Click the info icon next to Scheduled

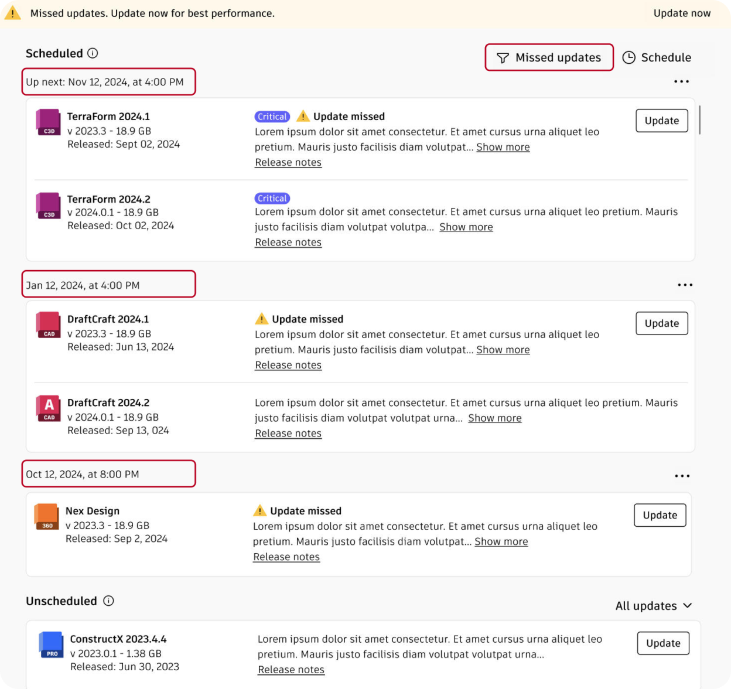(x=93, y=53)
